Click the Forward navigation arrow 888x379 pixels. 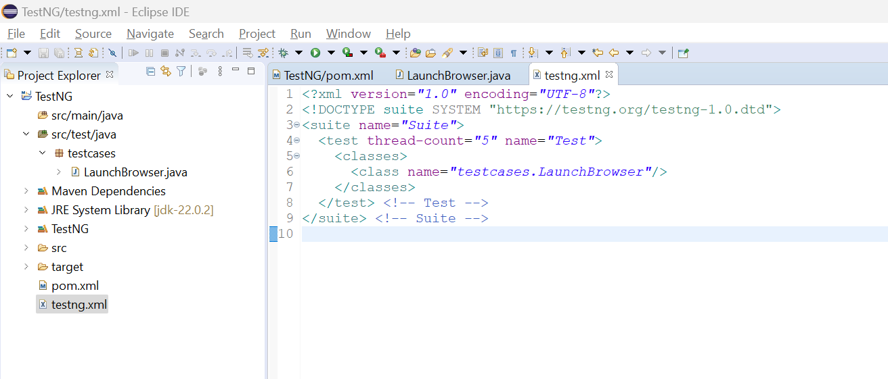coord(646,53)
